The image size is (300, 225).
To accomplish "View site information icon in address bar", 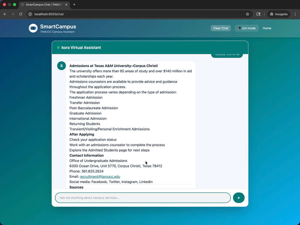I will coord(30,14).
